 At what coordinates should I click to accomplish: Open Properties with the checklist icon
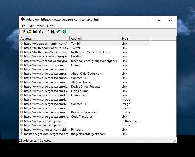[x=47, y=32]
